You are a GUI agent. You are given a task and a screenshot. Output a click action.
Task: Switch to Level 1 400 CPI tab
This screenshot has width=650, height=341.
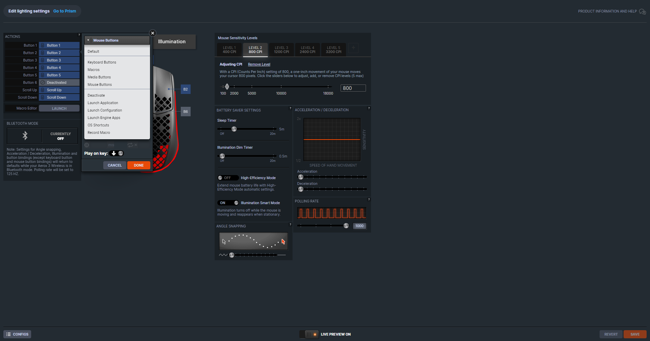point(229,50)
